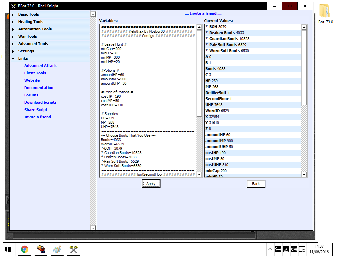Open Google Chrome from the taskbar
The height and width of the screenshot is (256, 341).
(x=24, y=249)
